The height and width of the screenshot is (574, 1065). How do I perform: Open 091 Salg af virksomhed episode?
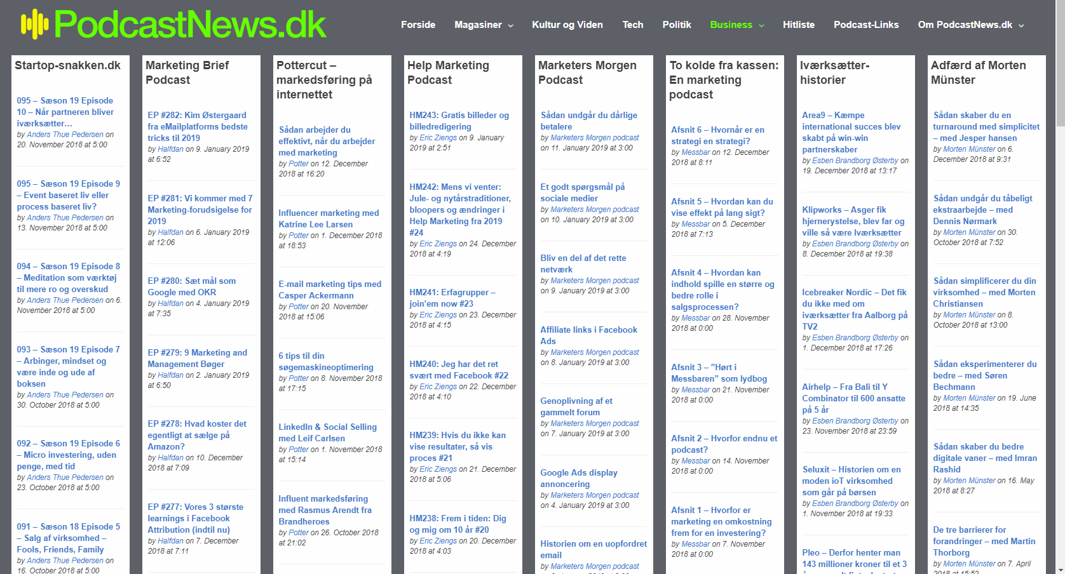(68, 538)
